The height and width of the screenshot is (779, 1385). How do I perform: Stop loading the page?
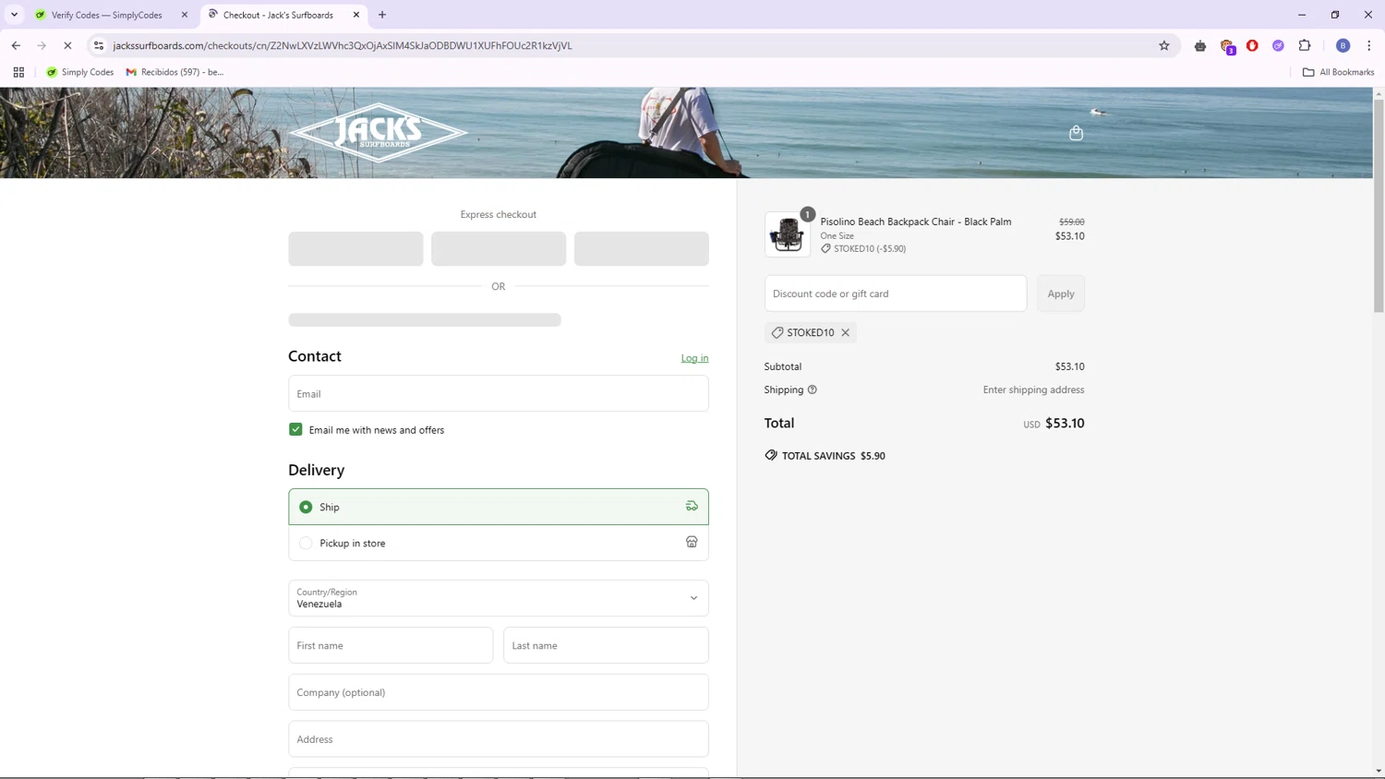coord(67,45)
